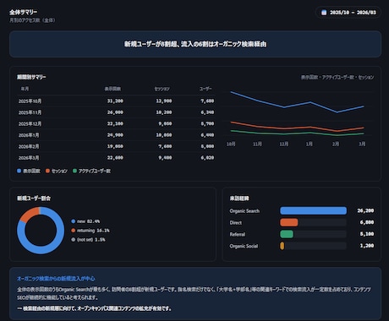Viewport: 389px width, 321px height.
Task: Select the Organic Search label
Action: [x=244, y=211]
